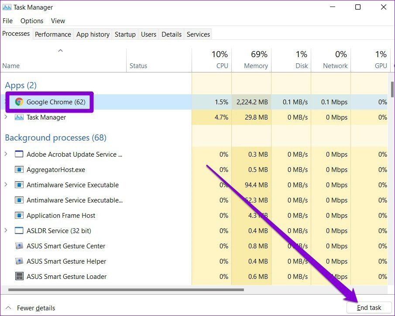Click the ASUS Smart Gesture Loader icon
This screenshot has height=316, width=395.
pos(19,276)
